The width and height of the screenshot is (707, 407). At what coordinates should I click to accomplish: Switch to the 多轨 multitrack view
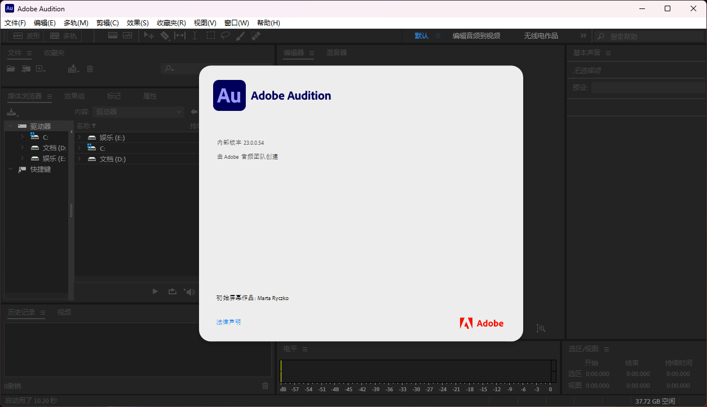coord(63,35)
